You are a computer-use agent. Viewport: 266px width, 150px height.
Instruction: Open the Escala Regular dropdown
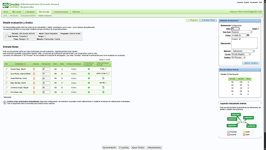pyautogui.click(x=241, y=54)
